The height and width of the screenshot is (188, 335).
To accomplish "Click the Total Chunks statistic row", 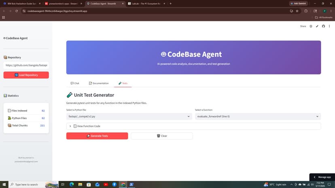I will [x=26, y=125].
